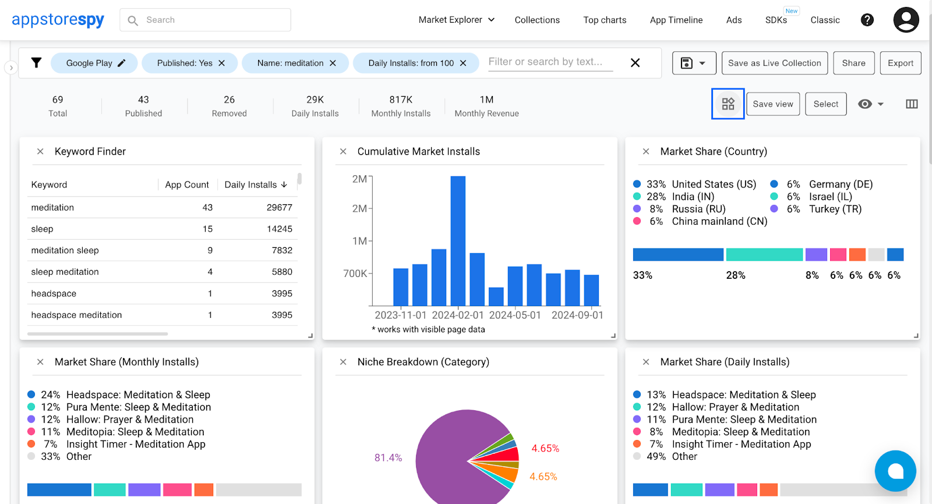Click the 26 Removed stat

230,106
